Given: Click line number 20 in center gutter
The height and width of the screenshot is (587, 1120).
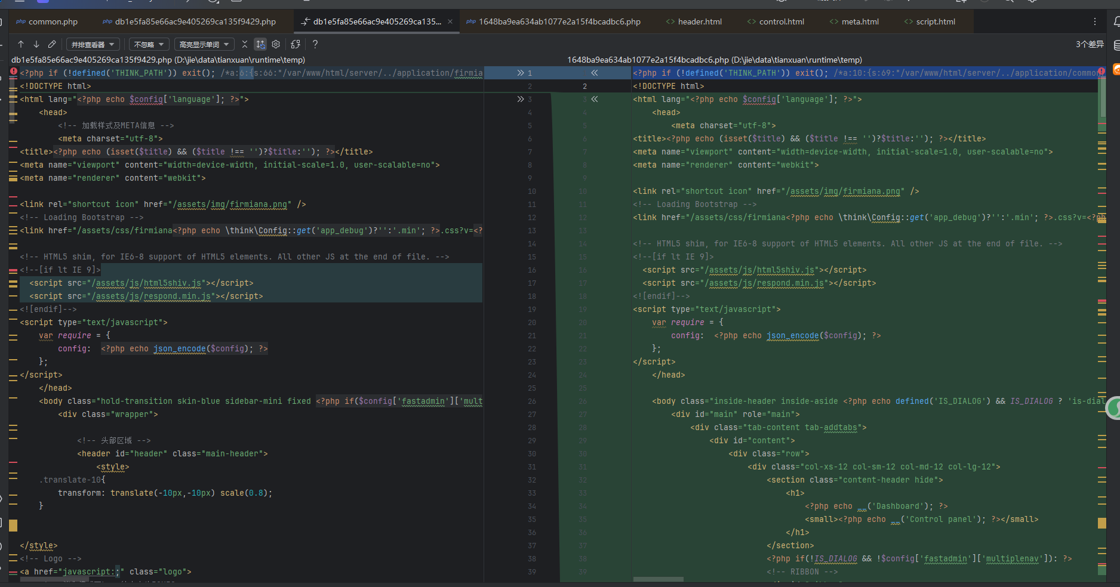Looking at the screenshot, I should click(x=531, y=322).
